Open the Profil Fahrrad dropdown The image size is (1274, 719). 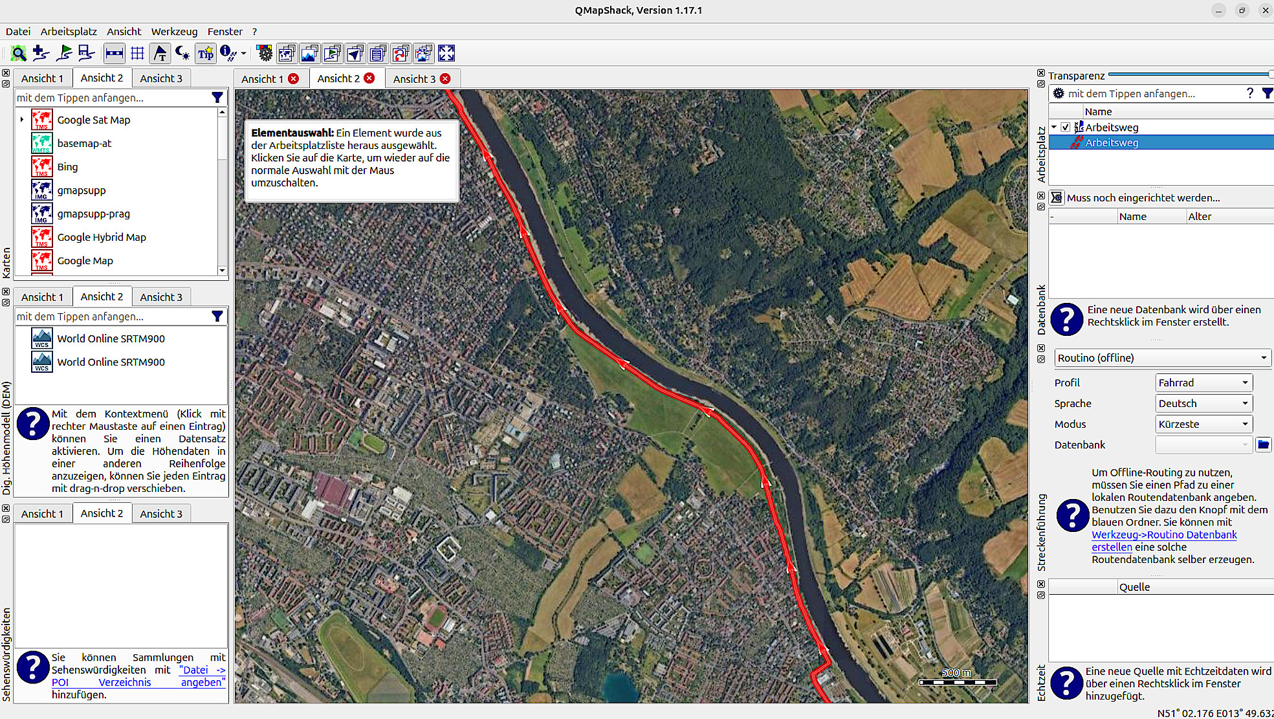click(1203, 382)
